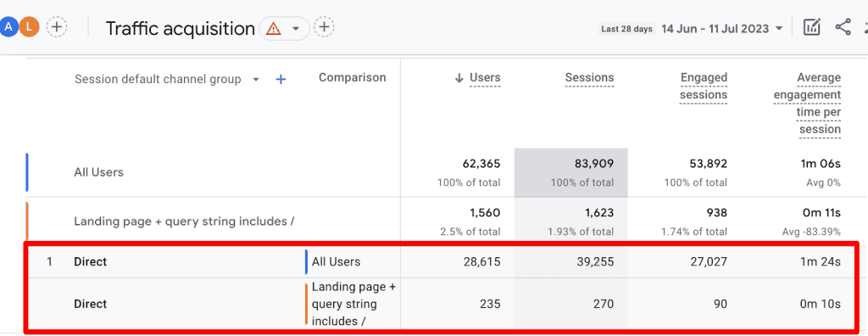The width and height of the screenshot is (868, 336).
Task: Click the 0m 11s engagement time value
Action: click(822, 213)
